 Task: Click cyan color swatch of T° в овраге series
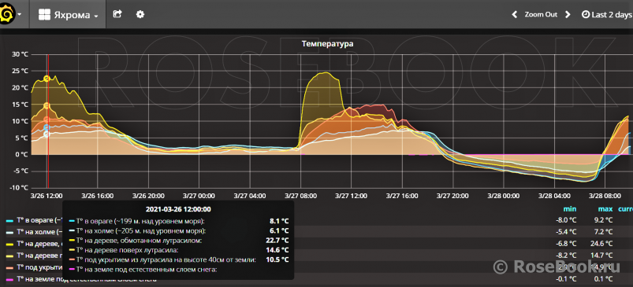[x=9, y=221]
